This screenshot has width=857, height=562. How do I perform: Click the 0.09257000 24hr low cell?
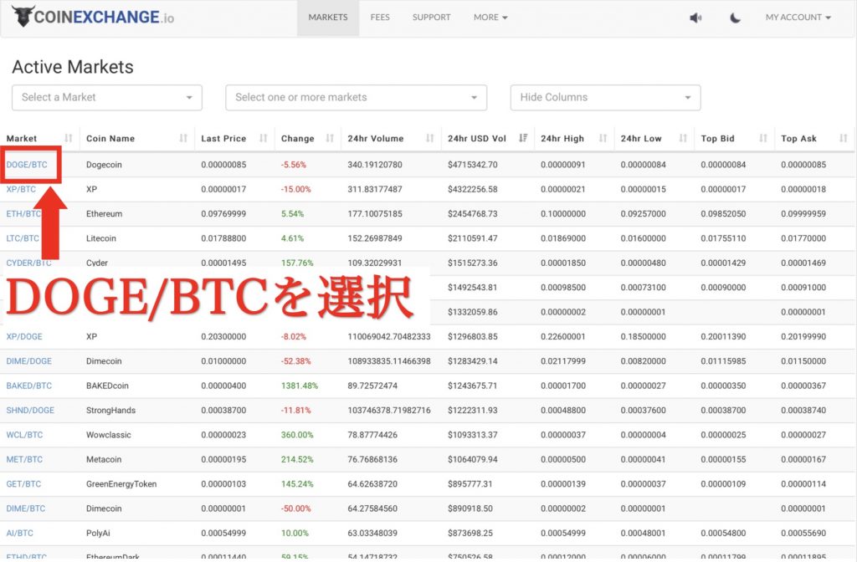pos(644,213)
